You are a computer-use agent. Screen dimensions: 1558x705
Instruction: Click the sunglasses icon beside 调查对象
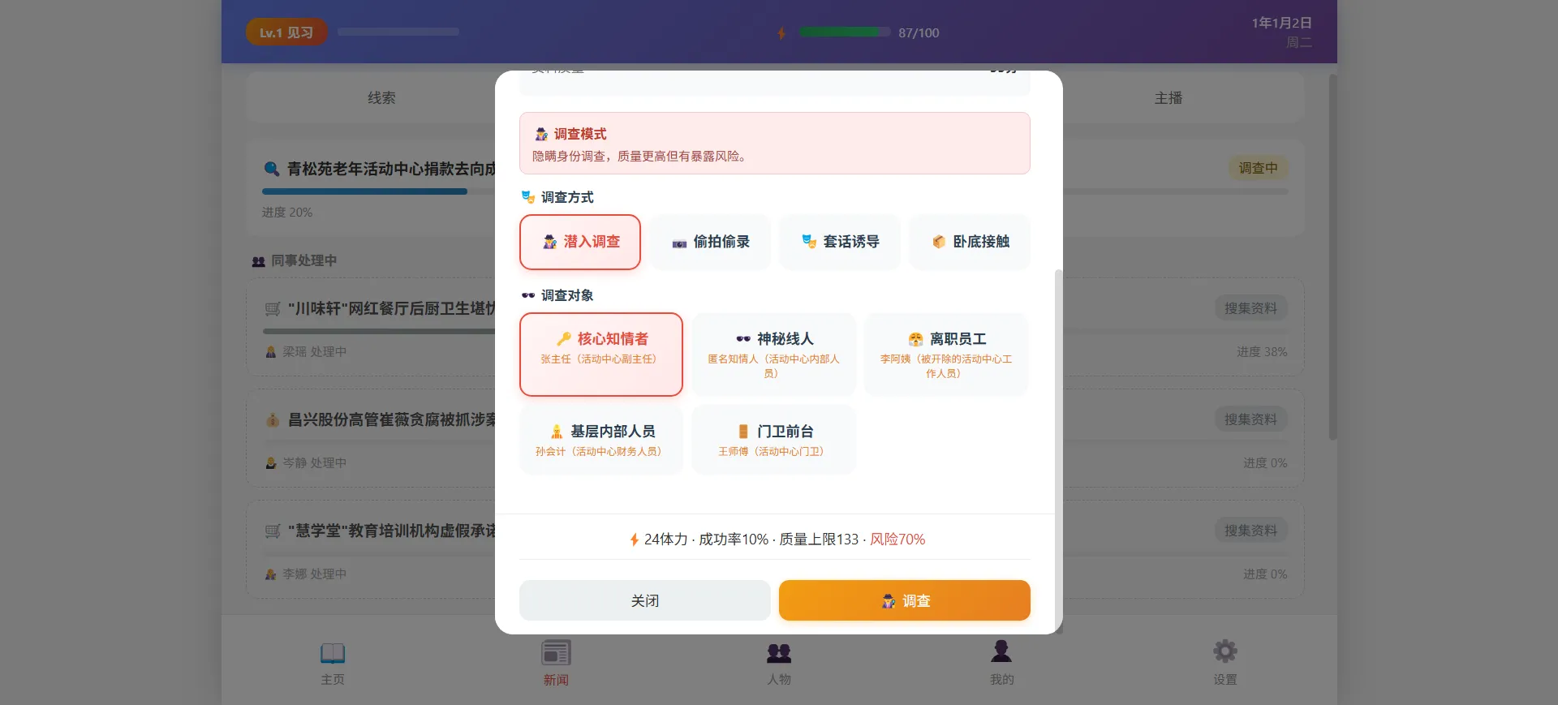(528, 295)
